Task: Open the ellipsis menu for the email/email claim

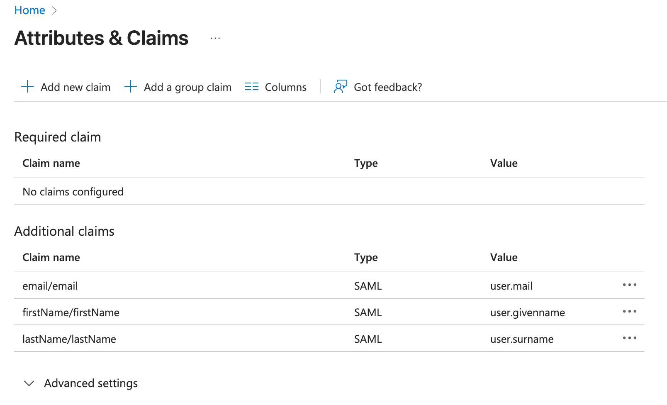Action: [629, 285]
